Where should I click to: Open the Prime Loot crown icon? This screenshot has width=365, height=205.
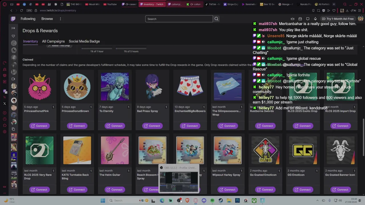coord(293,19)
